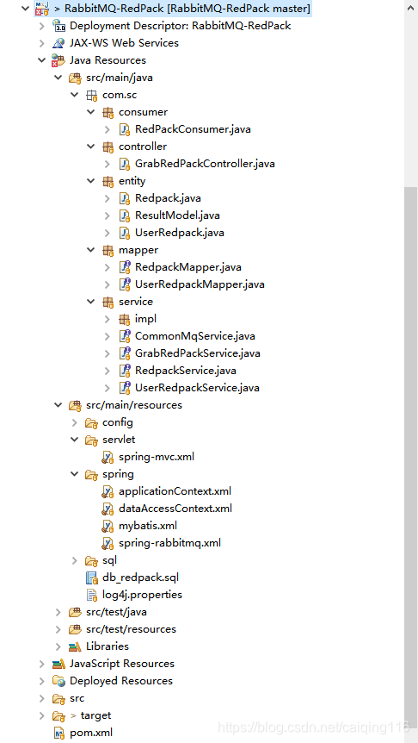Click the controller package icon
The height and width of the screenshot is (743, 418).
[x=108, y=147]
